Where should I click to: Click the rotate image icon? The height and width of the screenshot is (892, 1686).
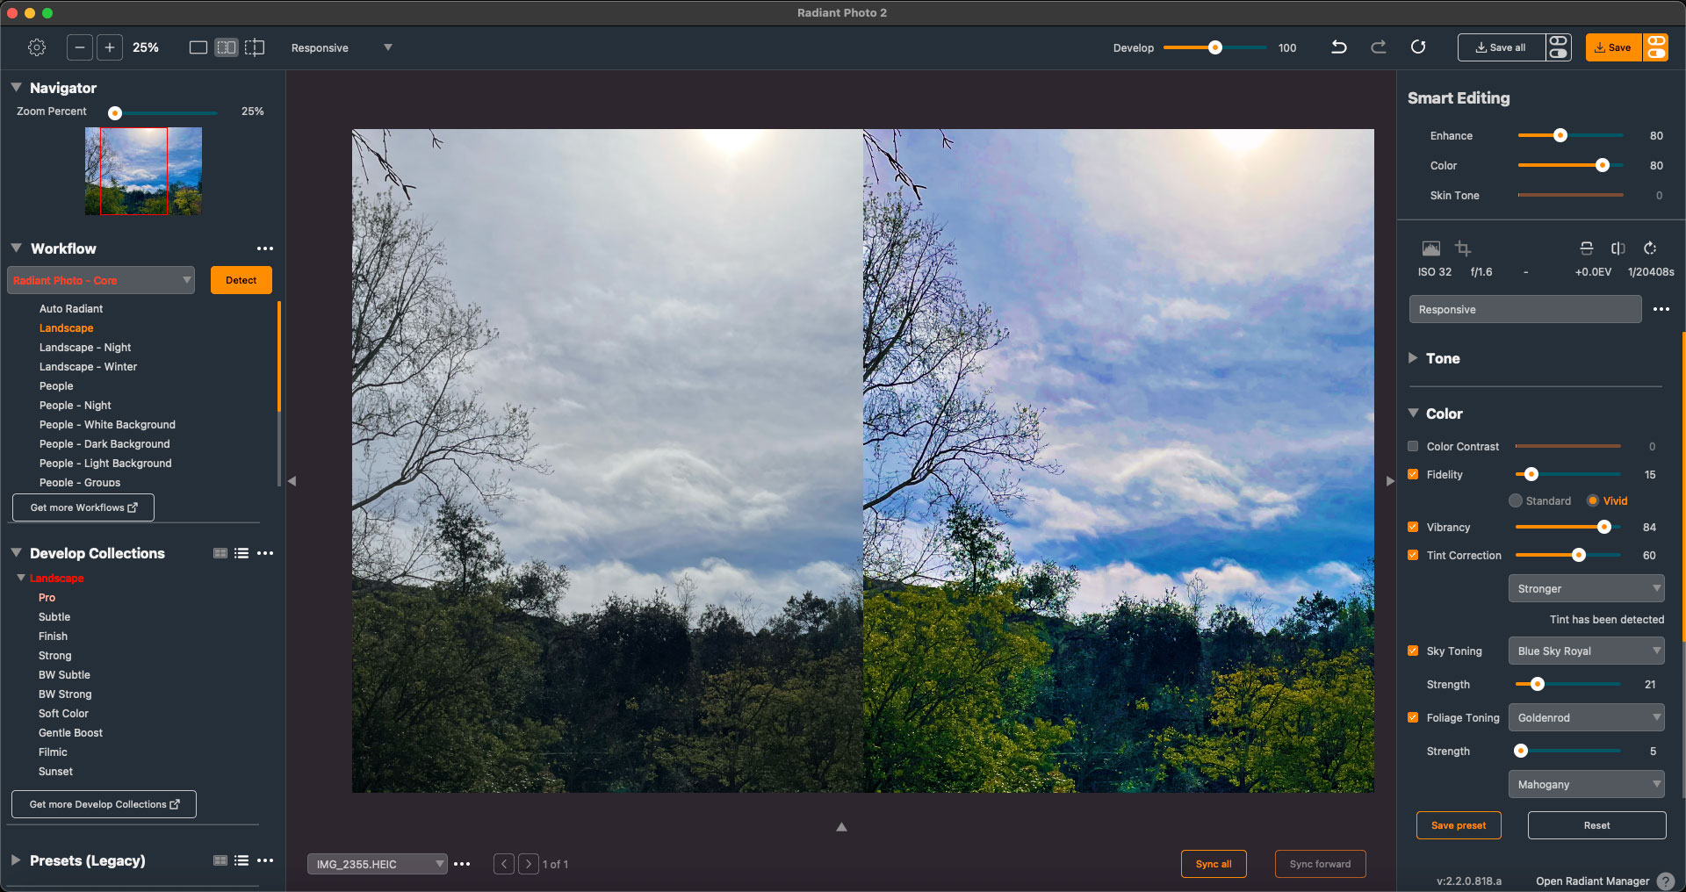point(1650,248)
